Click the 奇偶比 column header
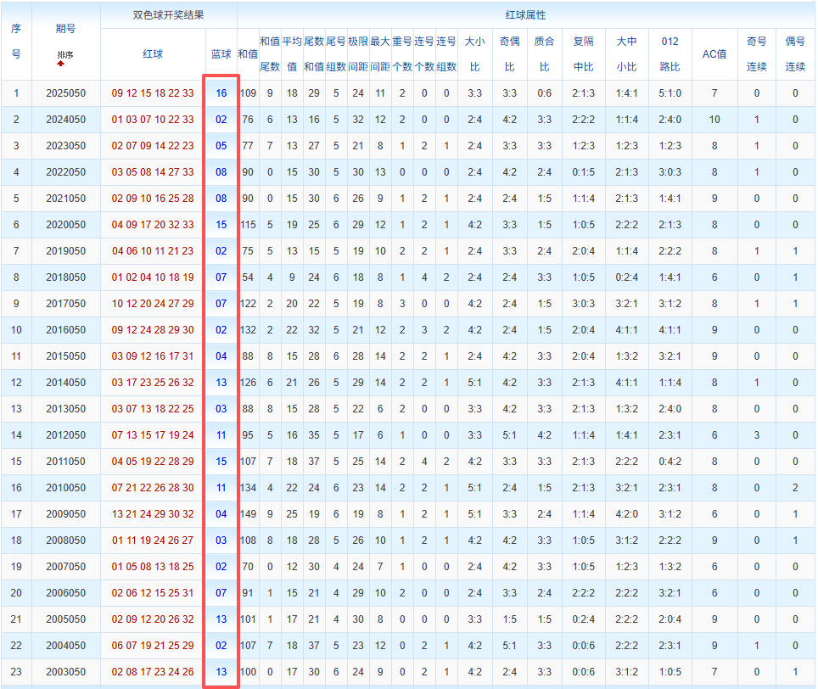 point(509,53)
